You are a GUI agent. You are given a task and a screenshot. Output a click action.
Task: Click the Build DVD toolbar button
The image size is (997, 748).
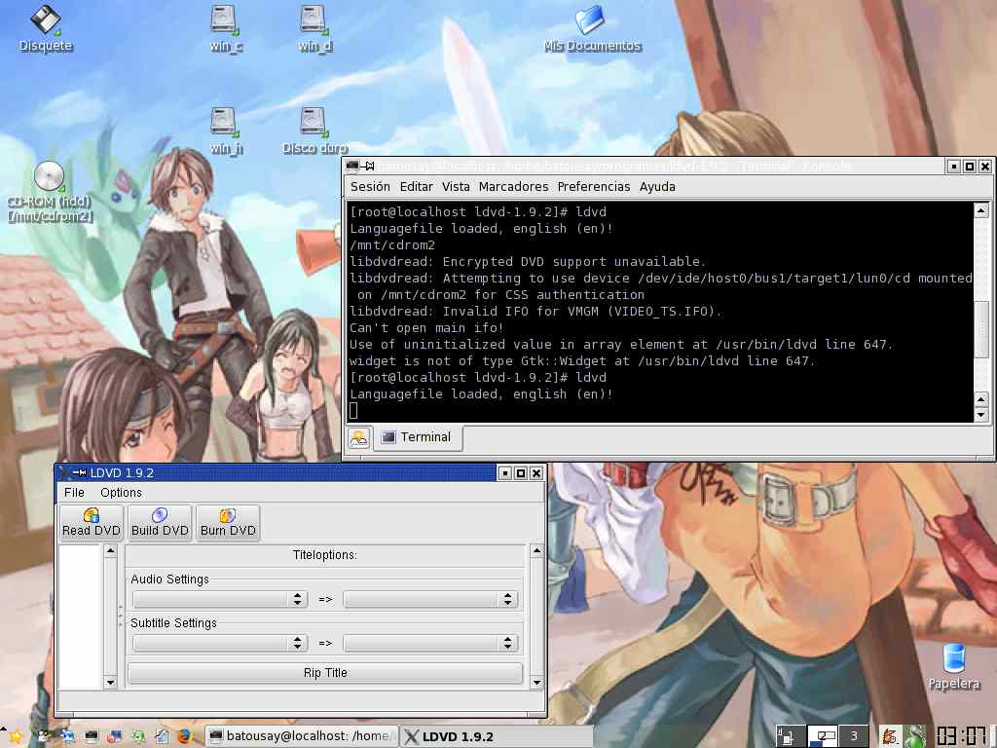click(160, 523)
